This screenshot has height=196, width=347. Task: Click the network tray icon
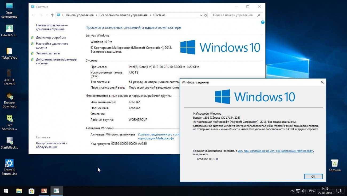298,191
